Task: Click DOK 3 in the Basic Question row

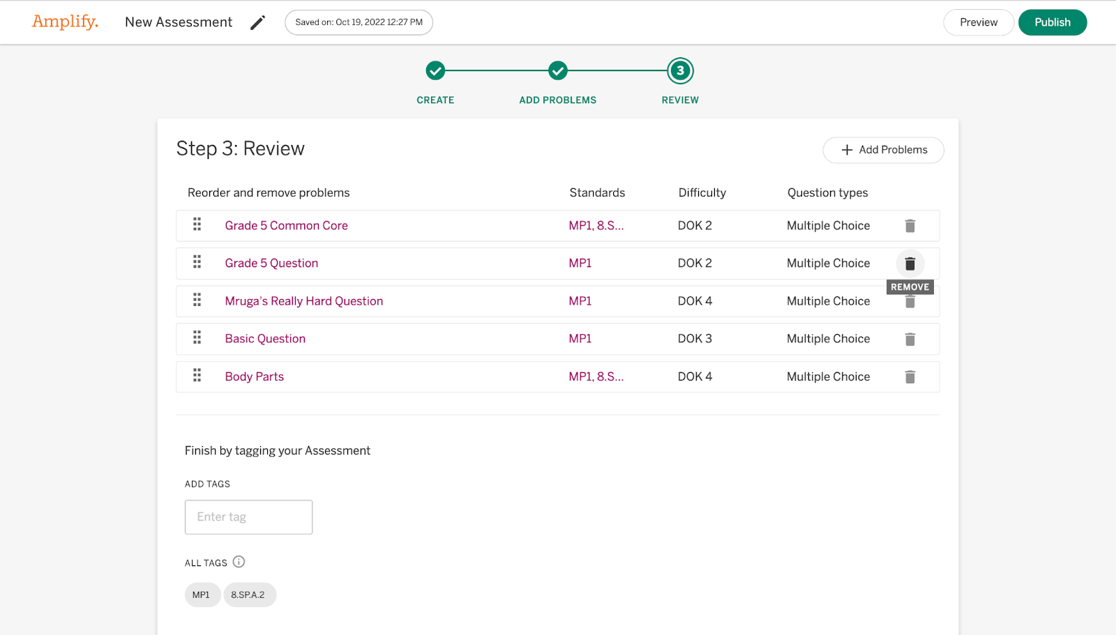Action: point(695,339)
